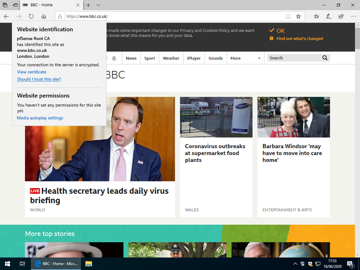Click the Barbara Windsor photo
Viewport: 360px width, 270px height.
(294, 117)
